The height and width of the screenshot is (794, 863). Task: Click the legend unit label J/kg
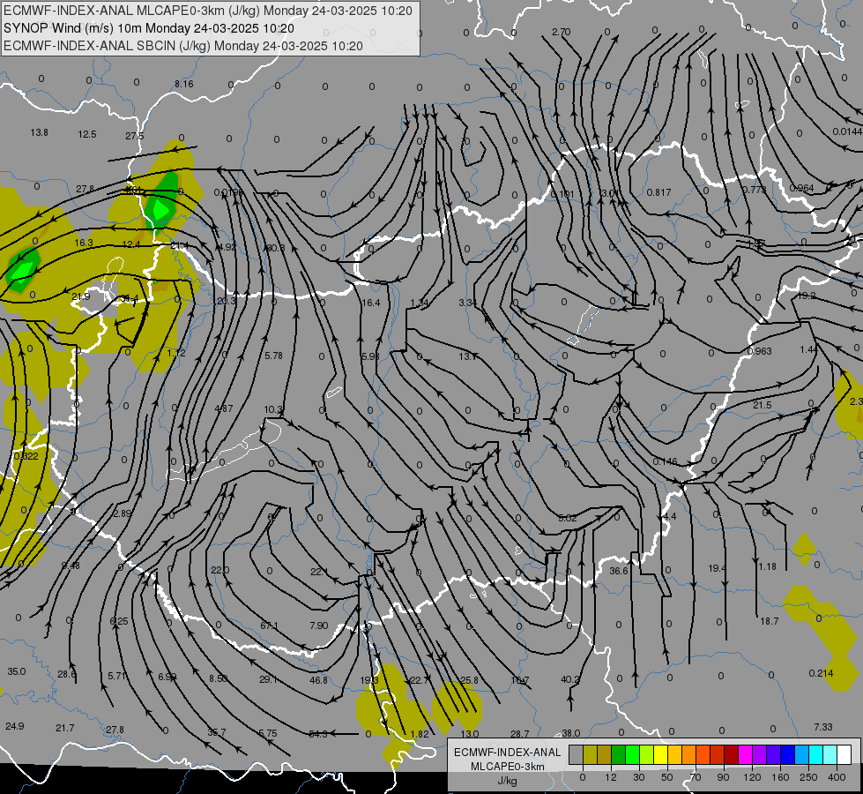(x=508, y=781)
